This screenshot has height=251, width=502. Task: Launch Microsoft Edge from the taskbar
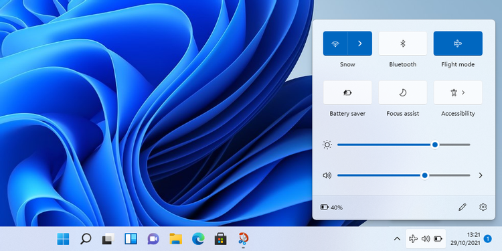pyautogui.click(x=198, y=239)
